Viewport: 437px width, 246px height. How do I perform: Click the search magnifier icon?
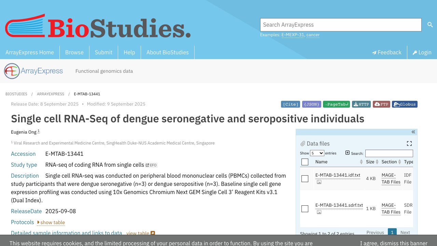tap(430, 25)
